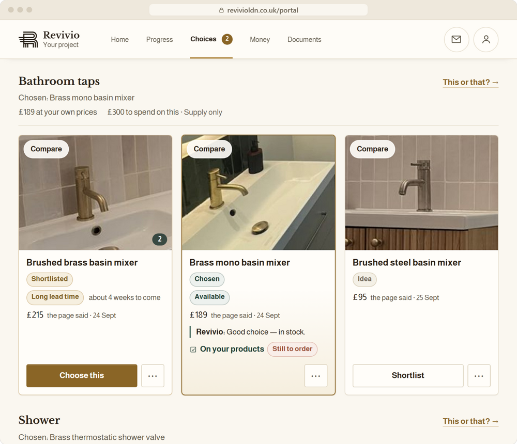This screenshot has height=444, width=517.
Task: Open the messages envelope icon
Action: click(x=457, y=40)
